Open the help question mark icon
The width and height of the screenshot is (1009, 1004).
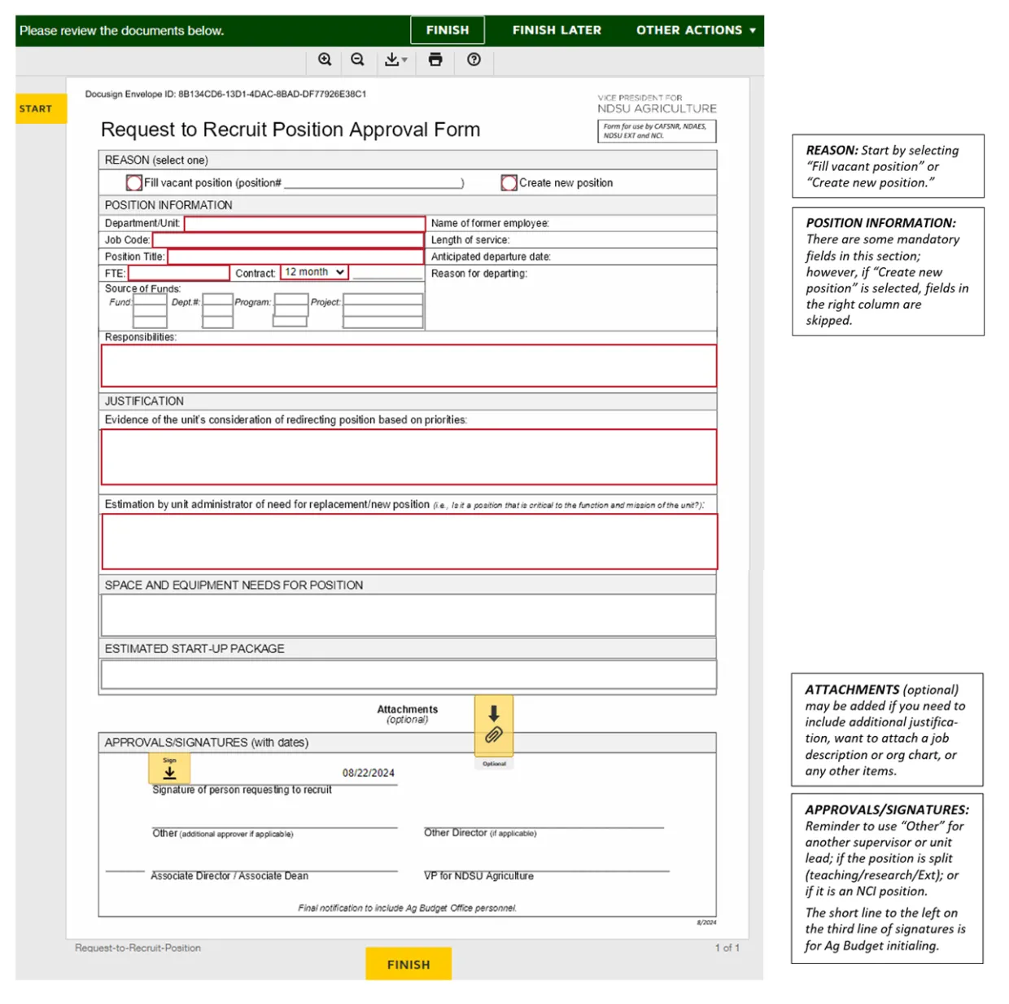tap(474, 59)
